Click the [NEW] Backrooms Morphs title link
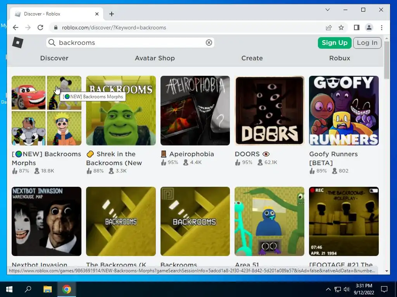The width and height of the screenshot is (397, 297). coord(47,158)
